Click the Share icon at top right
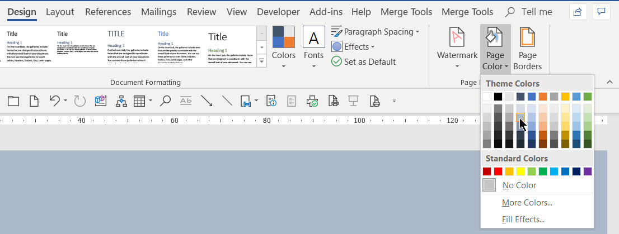Viewport: 619px width, 234px height. click(578, 12)
